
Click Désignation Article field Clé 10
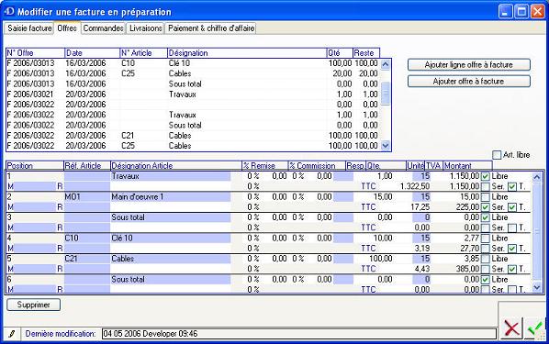[x=171, y=239]
